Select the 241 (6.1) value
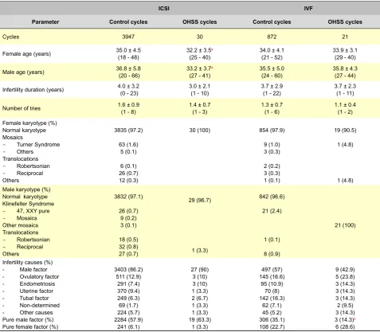The width and height of the screenshot is (380, 332). coord(128,327)
